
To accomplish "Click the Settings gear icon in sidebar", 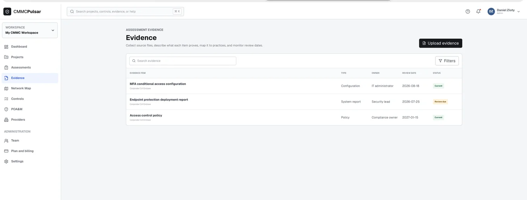I will (6, 162).
